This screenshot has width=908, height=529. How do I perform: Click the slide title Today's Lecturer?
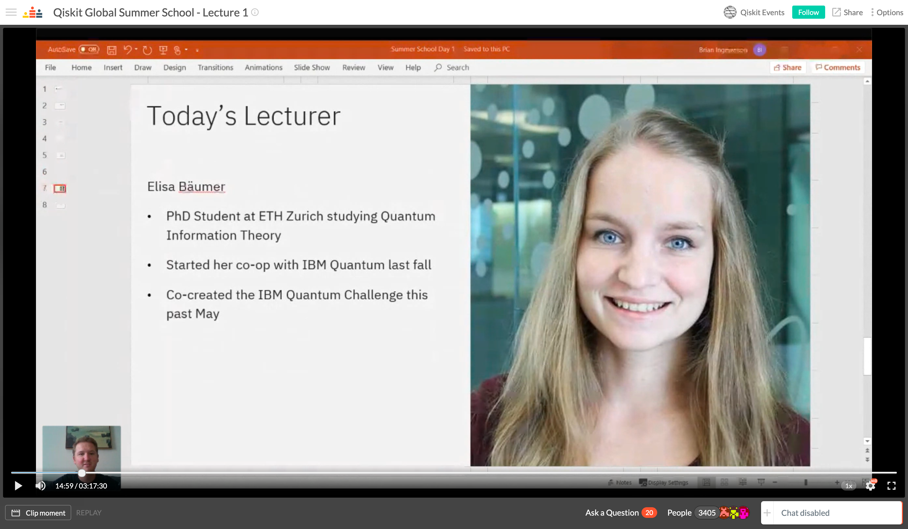tap(243, 116)
